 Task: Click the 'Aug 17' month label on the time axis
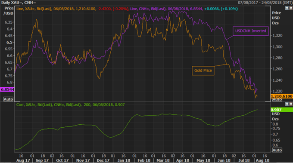23,160
